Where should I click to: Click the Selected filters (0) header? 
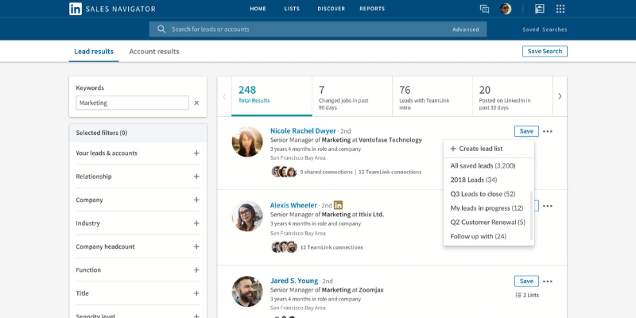click(138, 133)
